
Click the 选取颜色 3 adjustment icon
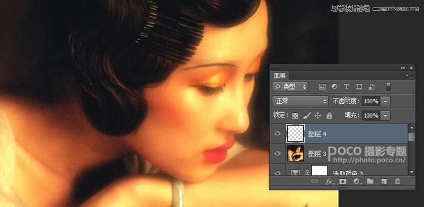[295, 173]
